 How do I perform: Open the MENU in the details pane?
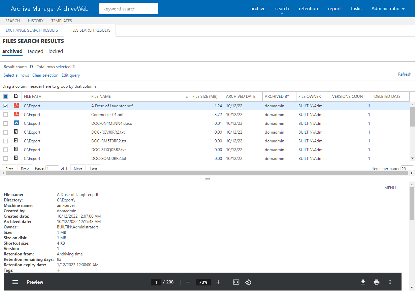click(390, 188)
